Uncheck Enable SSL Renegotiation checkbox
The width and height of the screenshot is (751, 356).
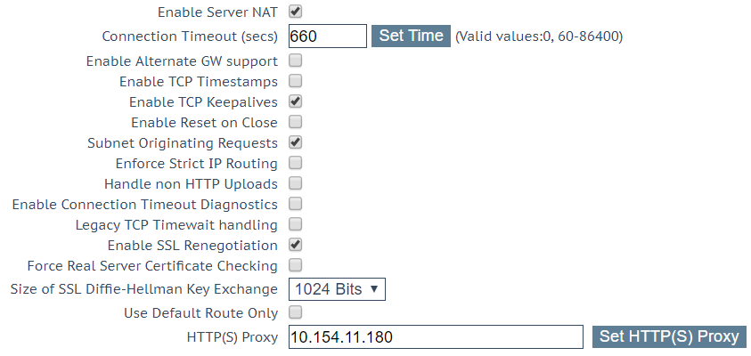click(x=296, y=245)
